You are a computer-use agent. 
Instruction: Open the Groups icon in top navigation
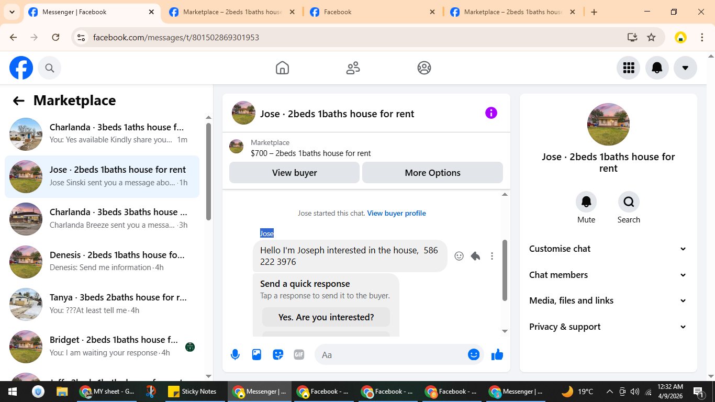[424, 68]
